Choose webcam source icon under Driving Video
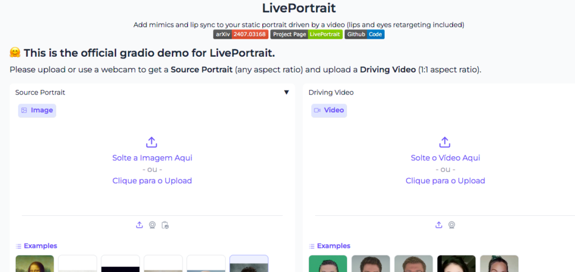 click(x=452, y=225)
